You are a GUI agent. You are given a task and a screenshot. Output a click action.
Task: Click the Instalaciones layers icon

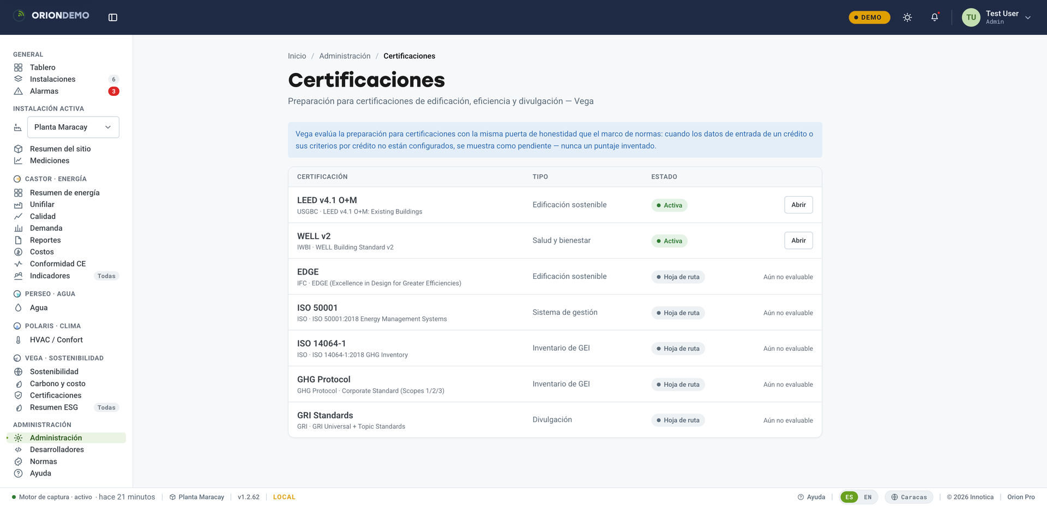click(x=18, y=79)
